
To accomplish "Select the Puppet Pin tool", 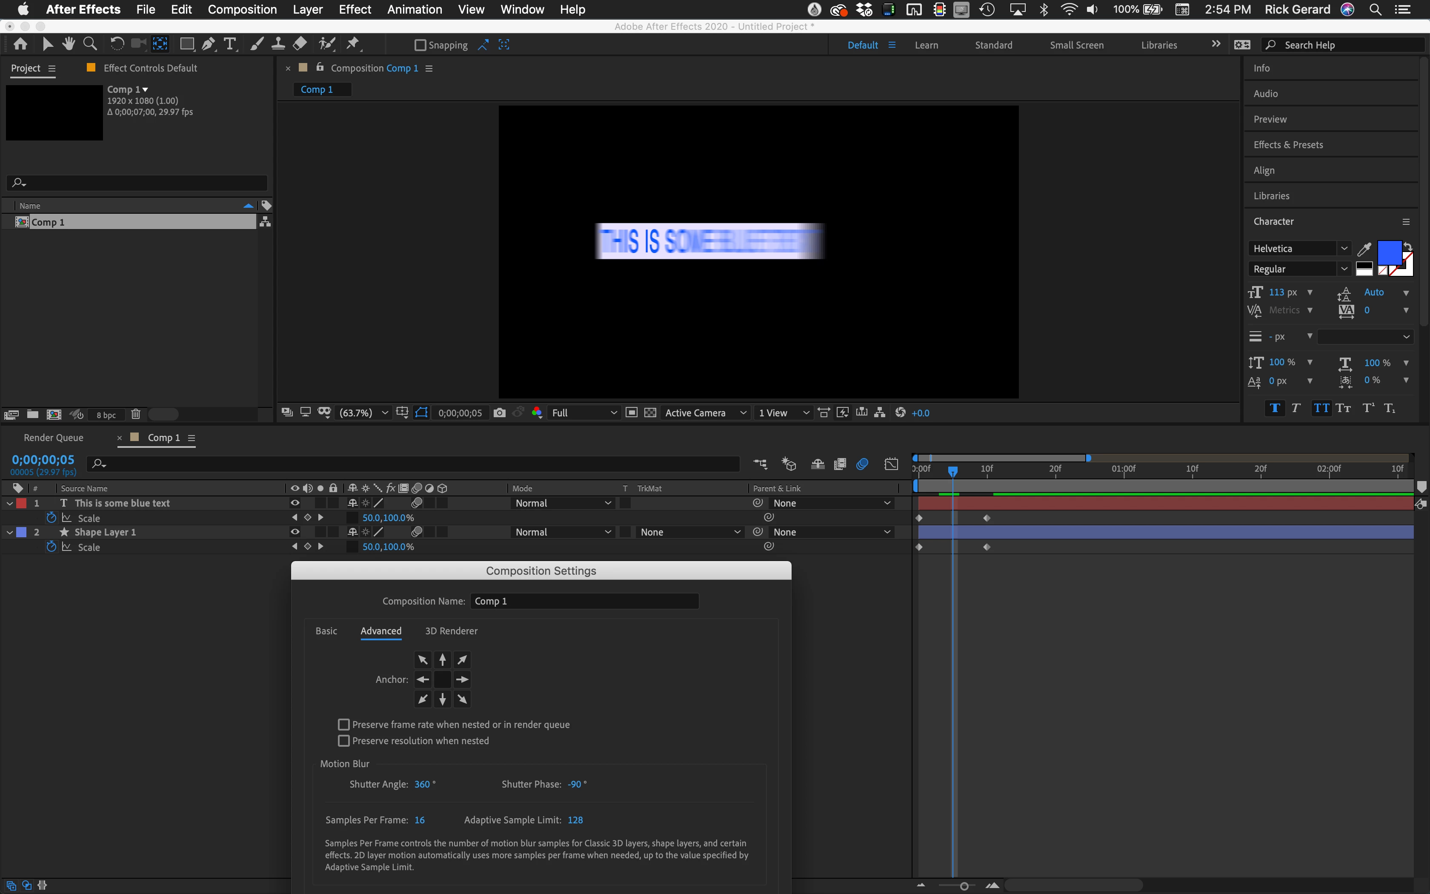I will (353, 44).
